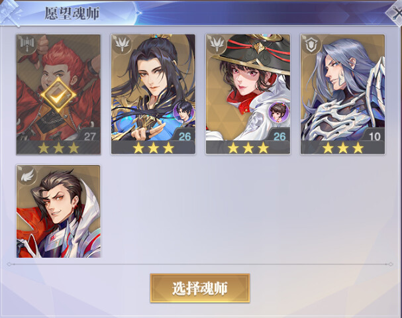Image resolution: width=402 pixels, height=318 pixels.
Task: Select the grinning red-caped soul master card
Action: click(x=58, y=211)
